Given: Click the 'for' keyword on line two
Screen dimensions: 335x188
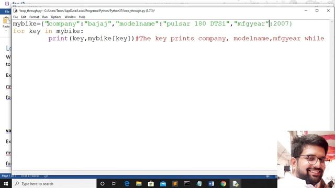Looking at the screenshot, I should 19,31.
